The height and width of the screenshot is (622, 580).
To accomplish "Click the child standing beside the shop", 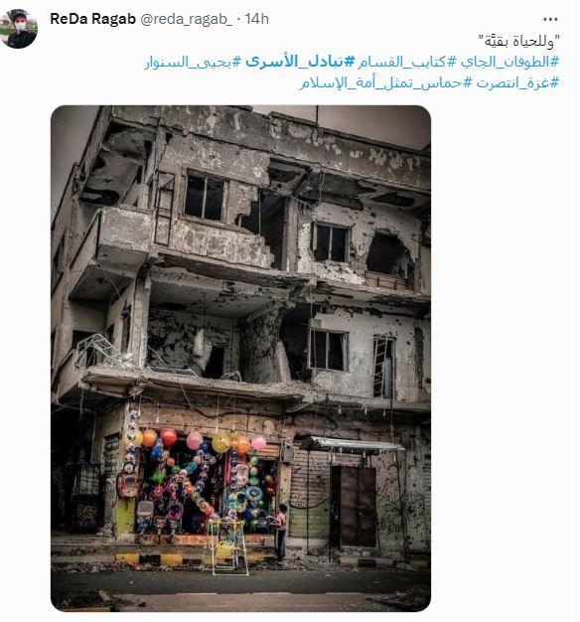I will pyautogui.click(x=280, y=530).
